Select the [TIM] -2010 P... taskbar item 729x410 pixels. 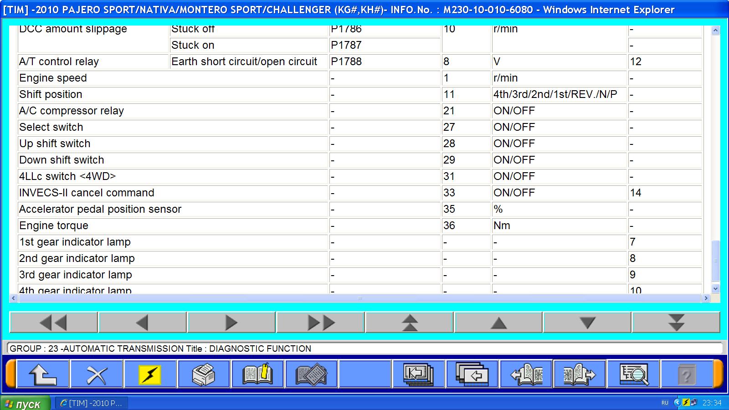92,403
